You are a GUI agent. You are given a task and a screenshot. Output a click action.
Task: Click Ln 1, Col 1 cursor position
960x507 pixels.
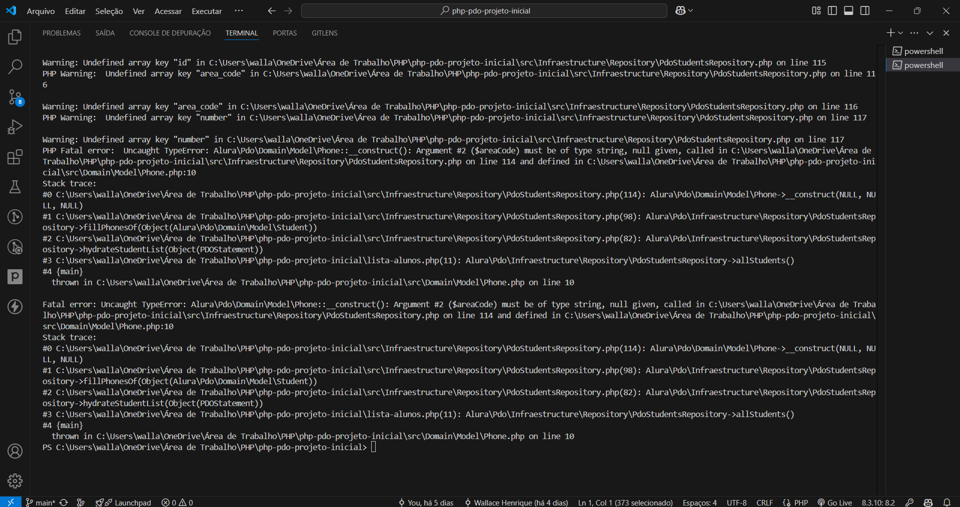625,503
